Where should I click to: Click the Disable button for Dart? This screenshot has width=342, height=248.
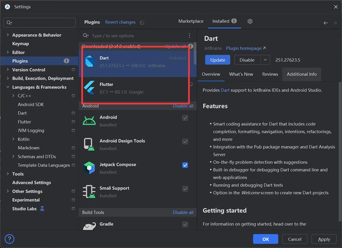[247, 60]
